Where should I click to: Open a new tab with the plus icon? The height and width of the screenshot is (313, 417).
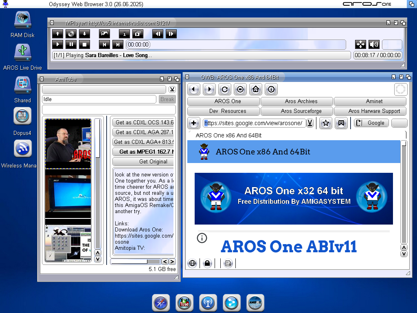point(193,123)
